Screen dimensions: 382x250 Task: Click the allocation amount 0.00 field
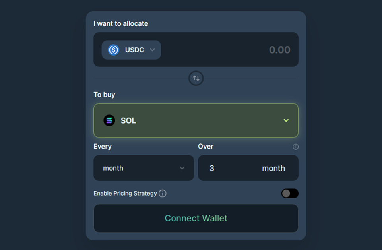click(x=279, y=50)
